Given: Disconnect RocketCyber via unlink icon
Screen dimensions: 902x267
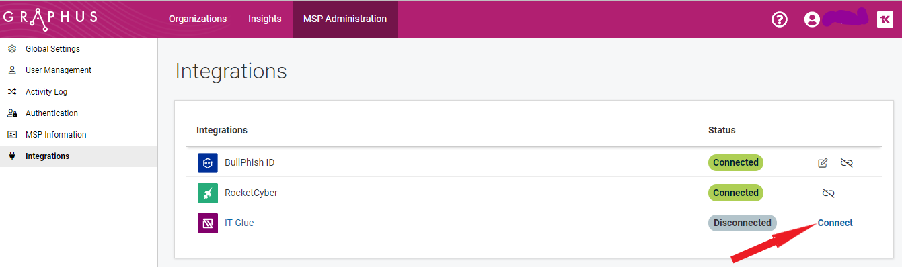Looking at the screenshot, I should point(828,193).
